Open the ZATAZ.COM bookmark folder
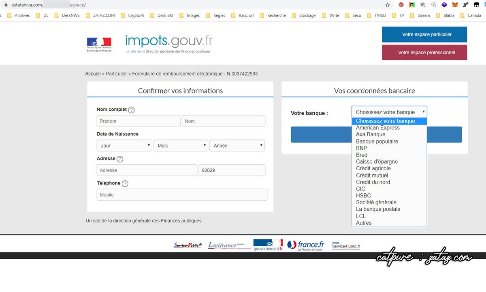Screen dimensions: 486x292 tap(101, 15)
